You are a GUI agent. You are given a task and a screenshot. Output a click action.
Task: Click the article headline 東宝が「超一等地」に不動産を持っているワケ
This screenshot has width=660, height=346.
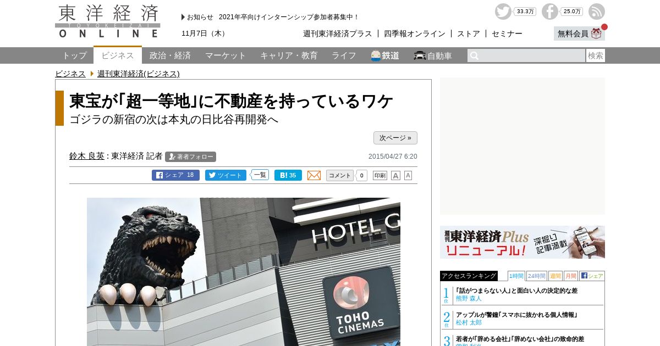[231, 101]
